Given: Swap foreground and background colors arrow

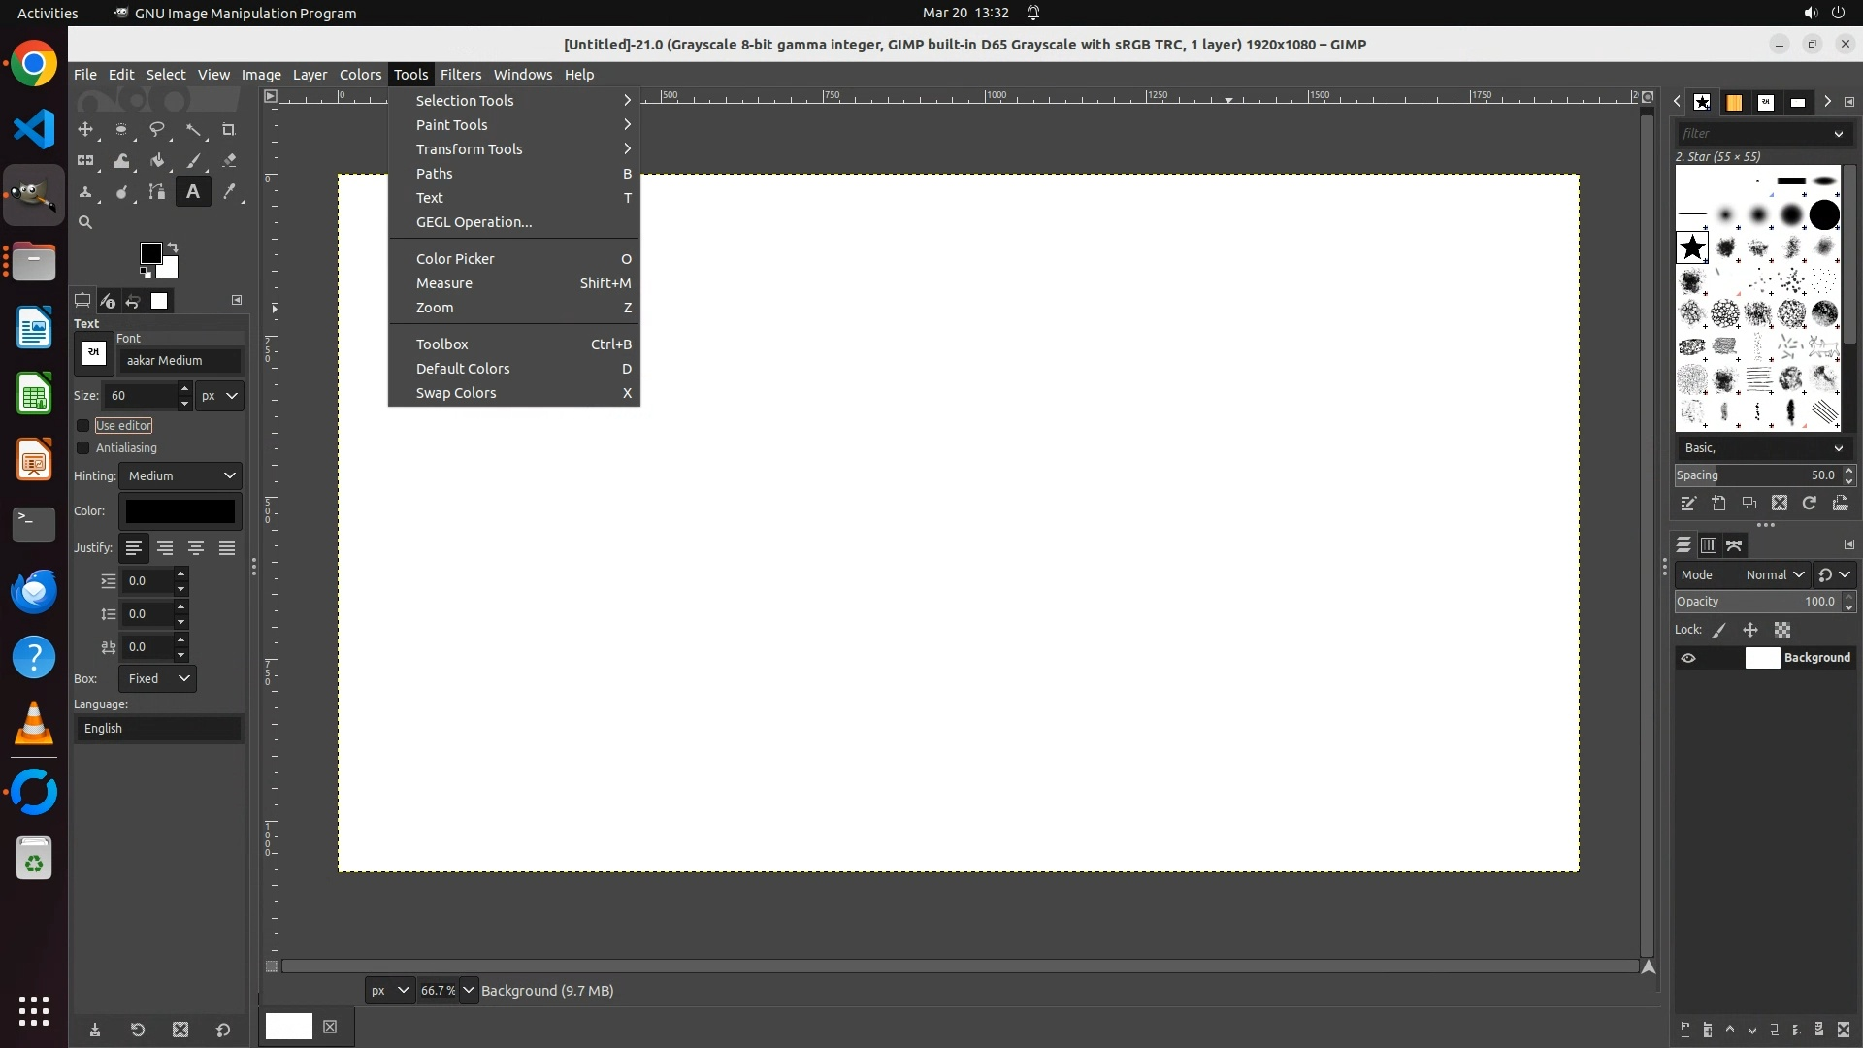Looking at the screenshot, I should click(x=173, y=246).
